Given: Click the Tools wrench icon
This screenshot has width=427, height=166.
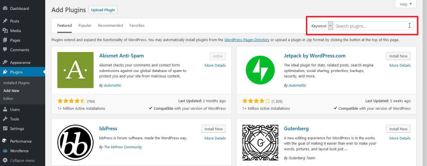Looking at the screenshot, I should pos(5,119).
